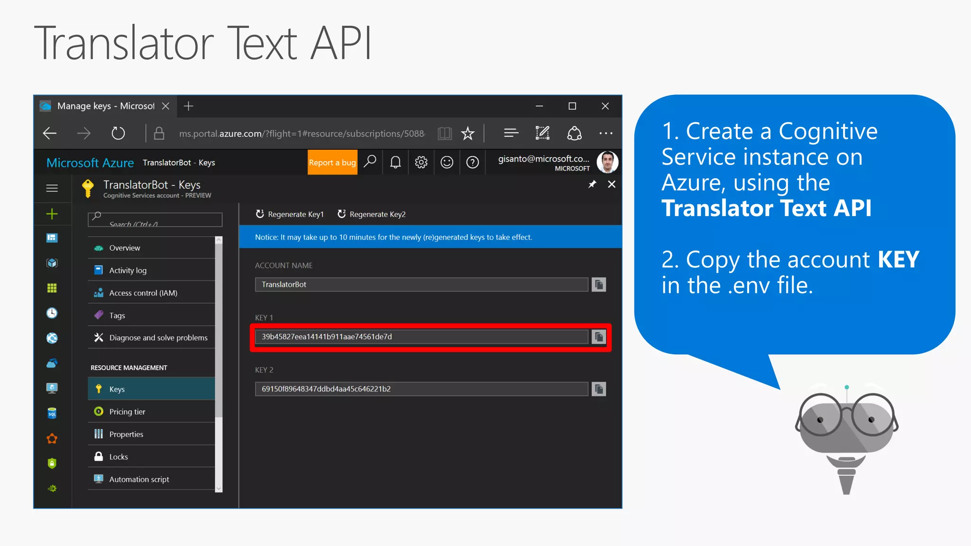This screenshot has width=971, height=546.
Task: Copy the KEY 1 value
Action: coord(599,337)
